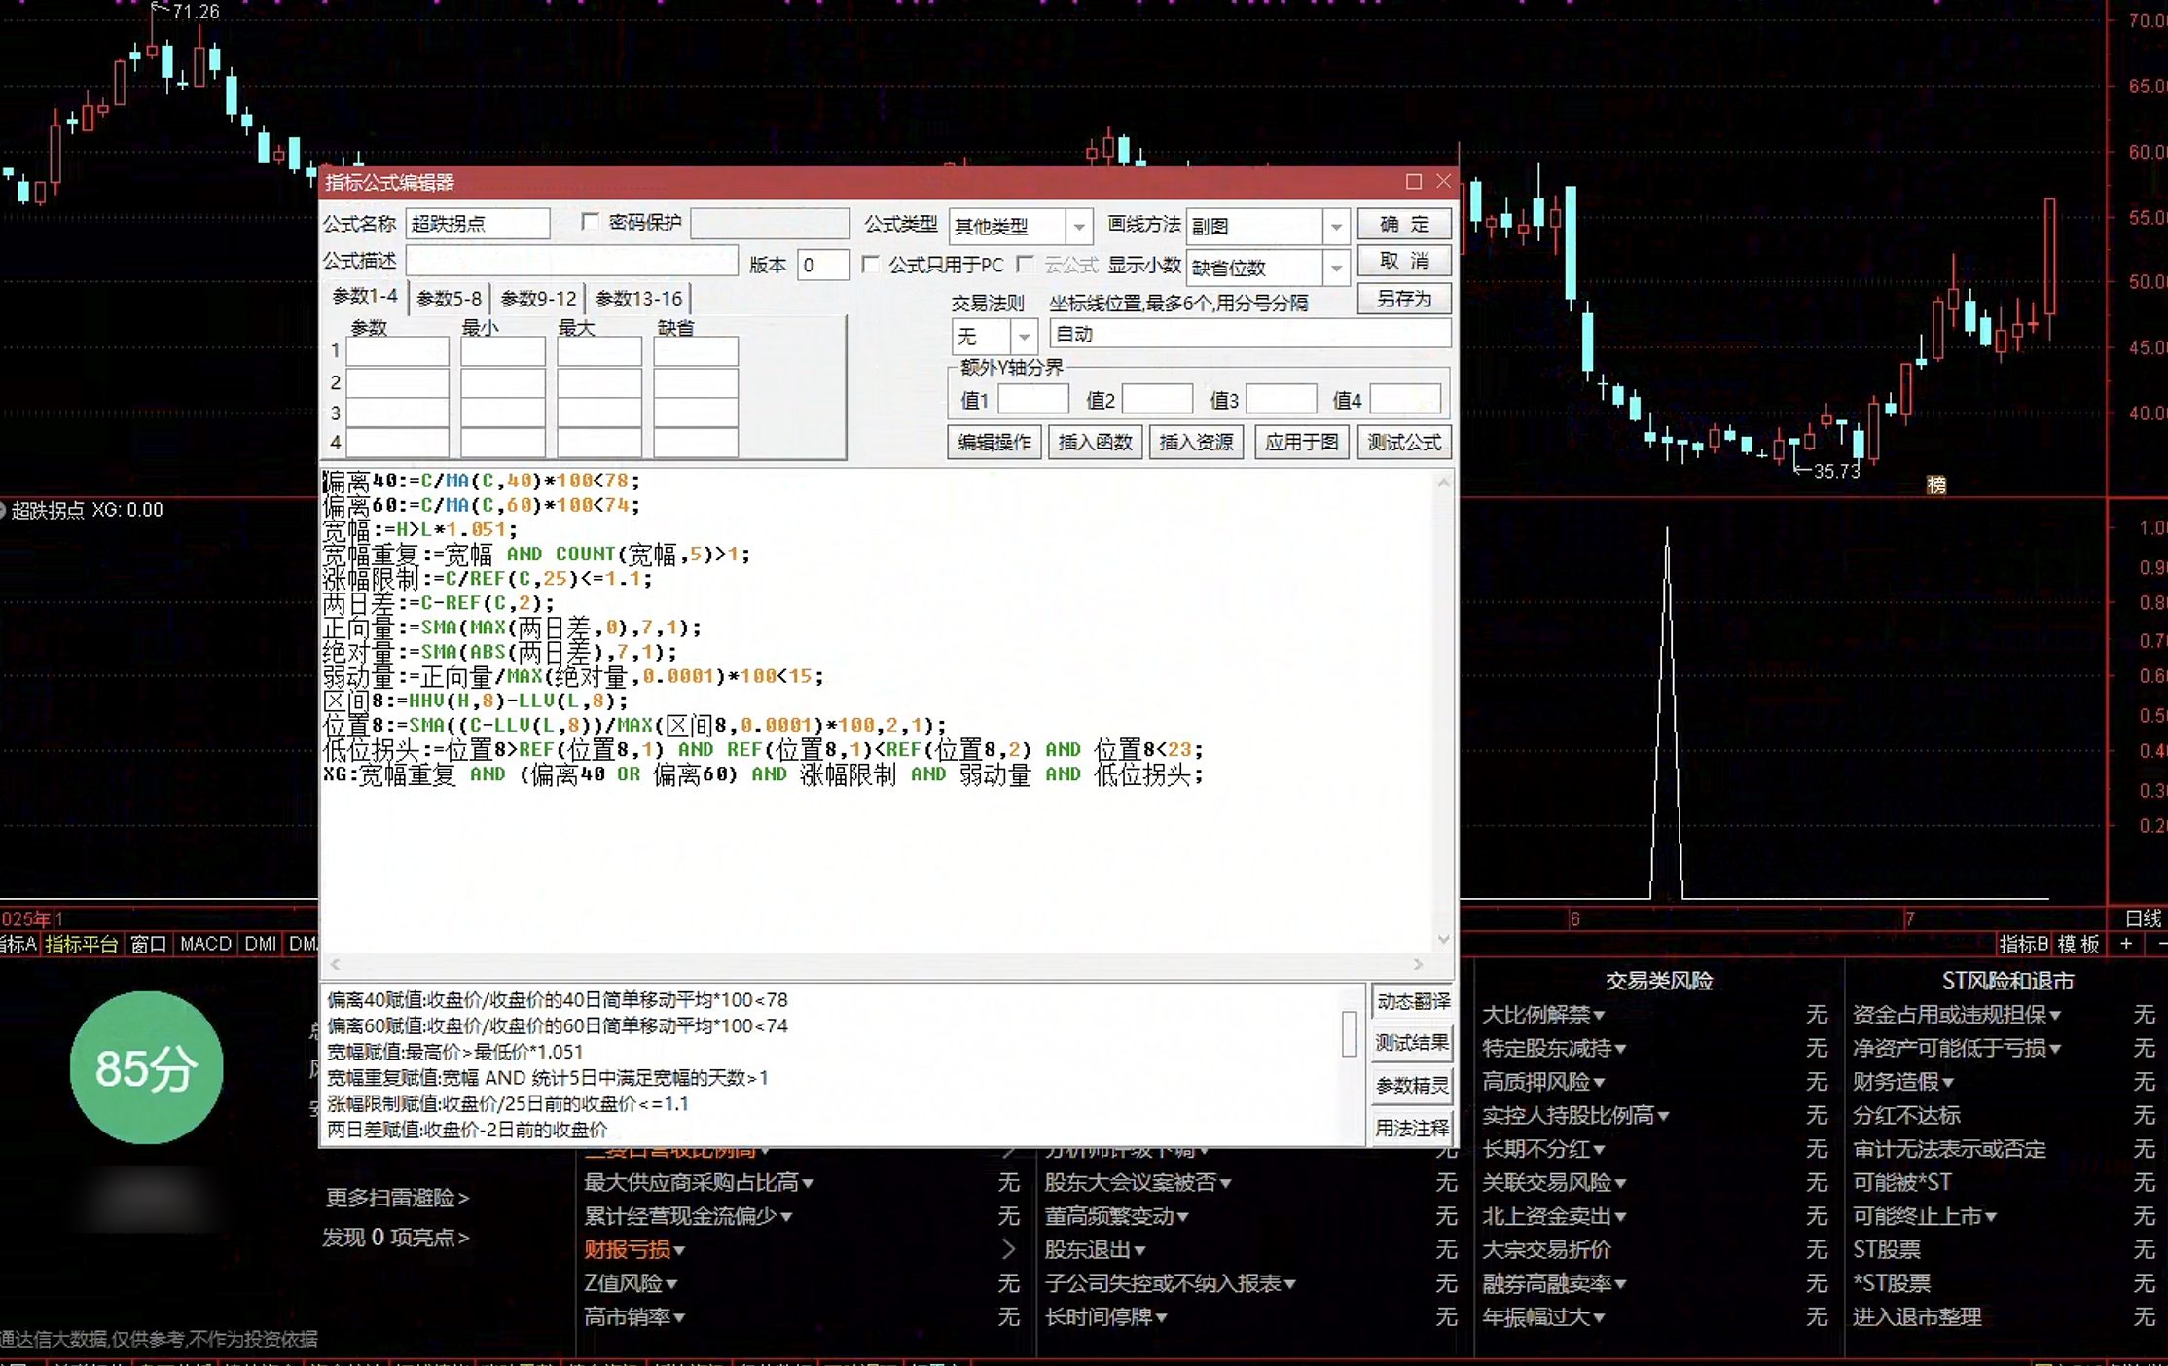Click the 测试公式 button
This screenshot has width=2168, height=1366.
click(1404, 443)
